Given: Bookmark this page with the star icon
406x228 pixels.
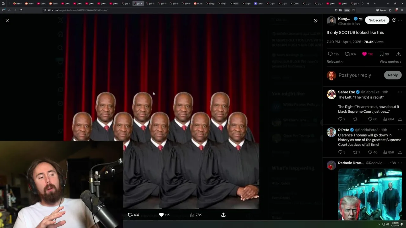Looking at the screenshot, I should point(353,10).
